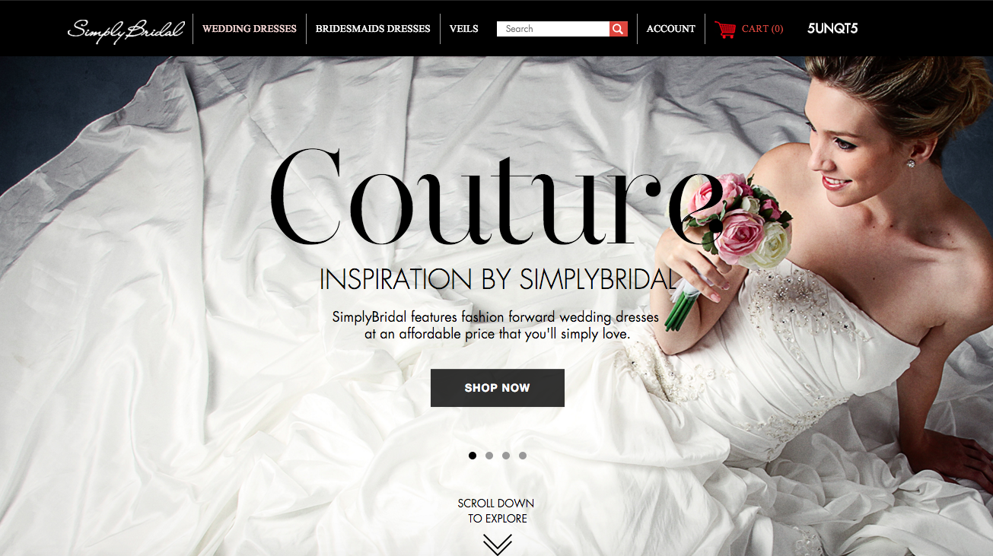The height and width of the screenshot is (556, 993).
Task: Open the red shopping cart icon
Action: pyautogui.click(x=725, y=30)
